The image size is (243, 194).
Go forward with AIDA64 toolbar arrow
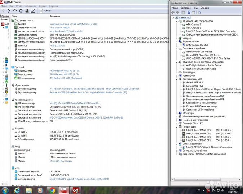9,11
